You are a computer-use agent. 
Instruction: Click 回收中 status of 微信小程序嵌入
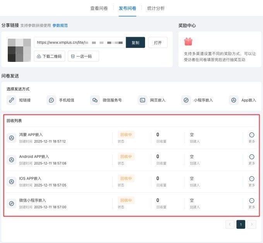(126, 200)
